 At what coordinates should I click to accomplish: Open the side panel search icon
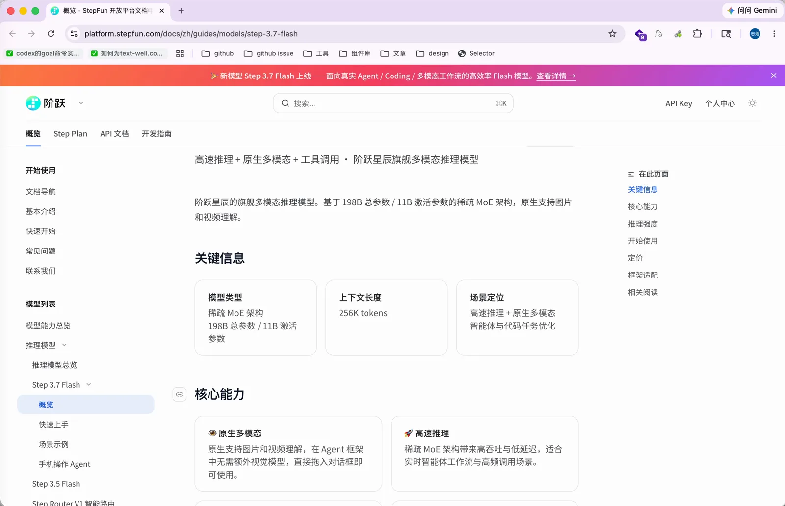pyautogui.click(x=726, y=34)
